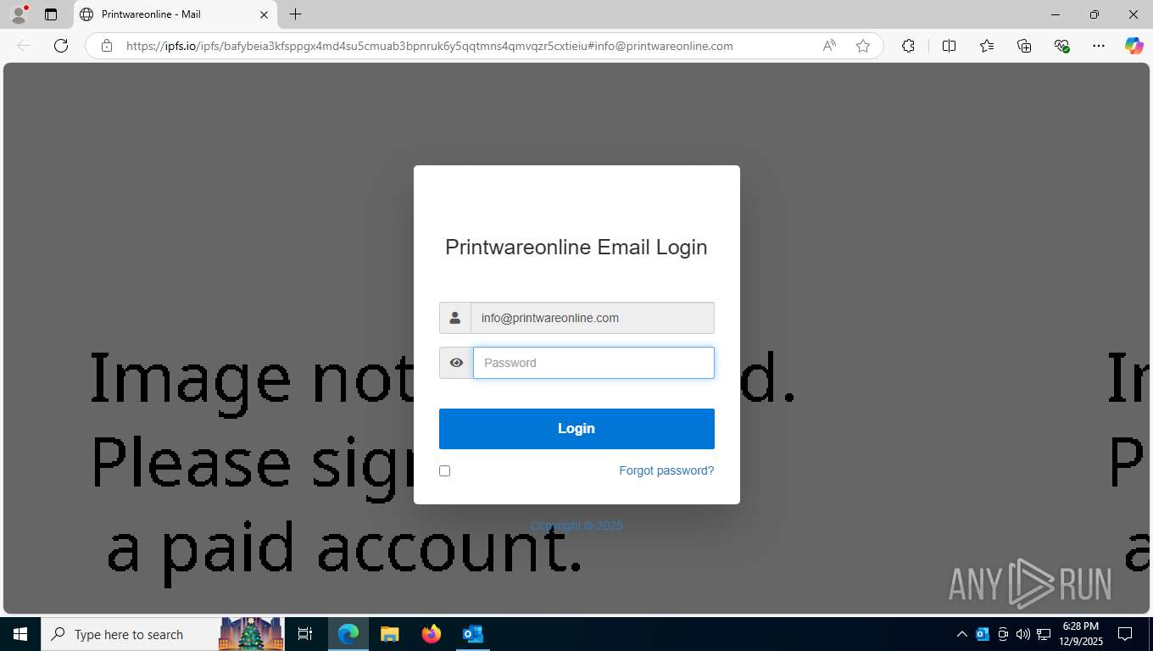Close the Printwareonline - Mail tab
The image size is (1153, 651).
coord(264,14)
